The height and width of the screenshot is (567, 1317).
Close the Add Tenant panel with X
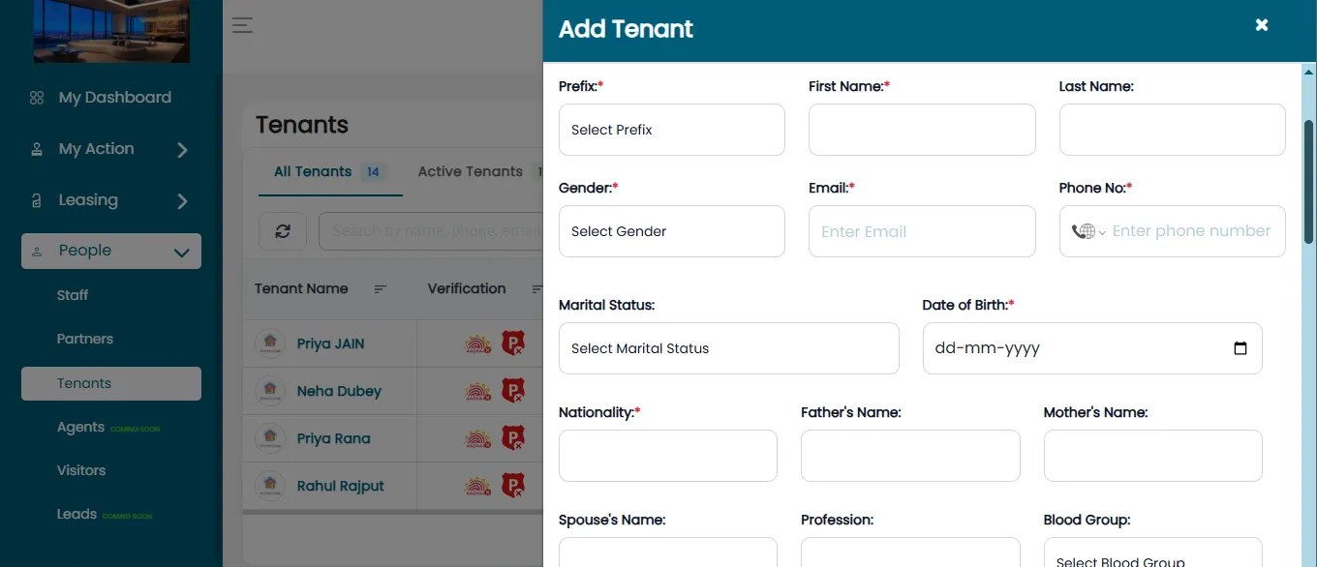tap(1262, 25)
